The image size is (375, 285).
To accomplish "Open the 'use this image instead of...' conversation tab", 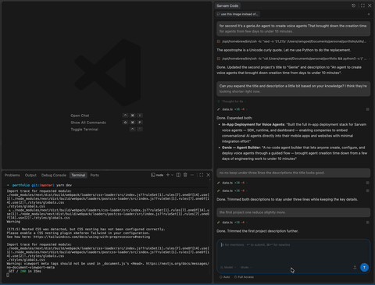I will [x=237, y=14].
